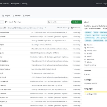Image resolution: width=107 pixels, height=107 pixels.
Task: Click the Security shield icon
Action: coord(14,16)
